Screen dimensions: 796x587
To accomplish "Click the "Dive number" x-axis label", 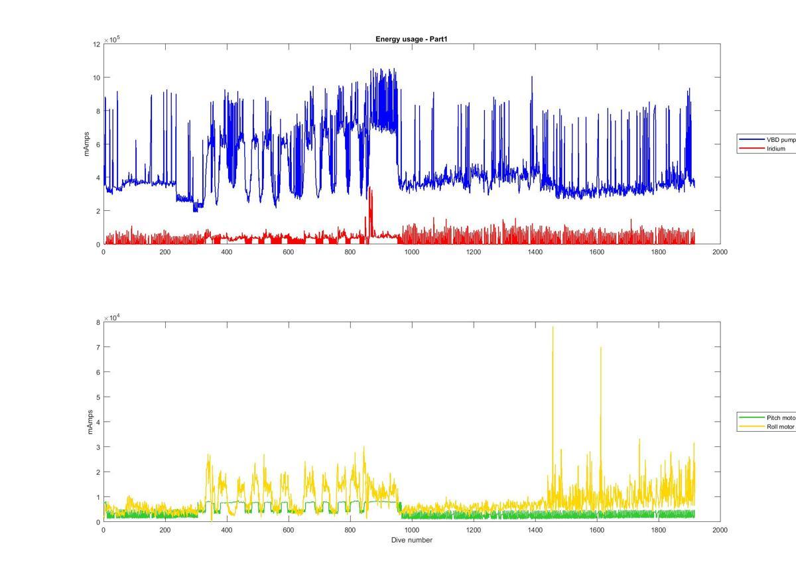I will (411, 540).
